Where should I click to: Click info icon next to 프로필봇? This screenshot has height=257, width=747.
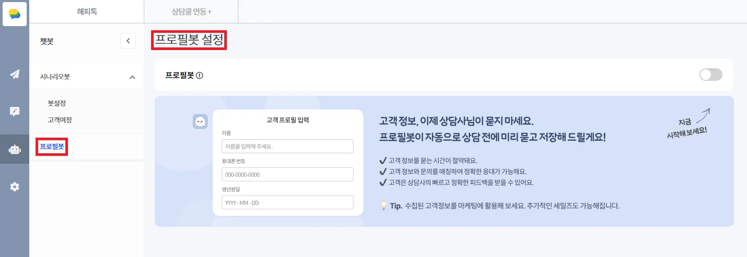point(199,75)
